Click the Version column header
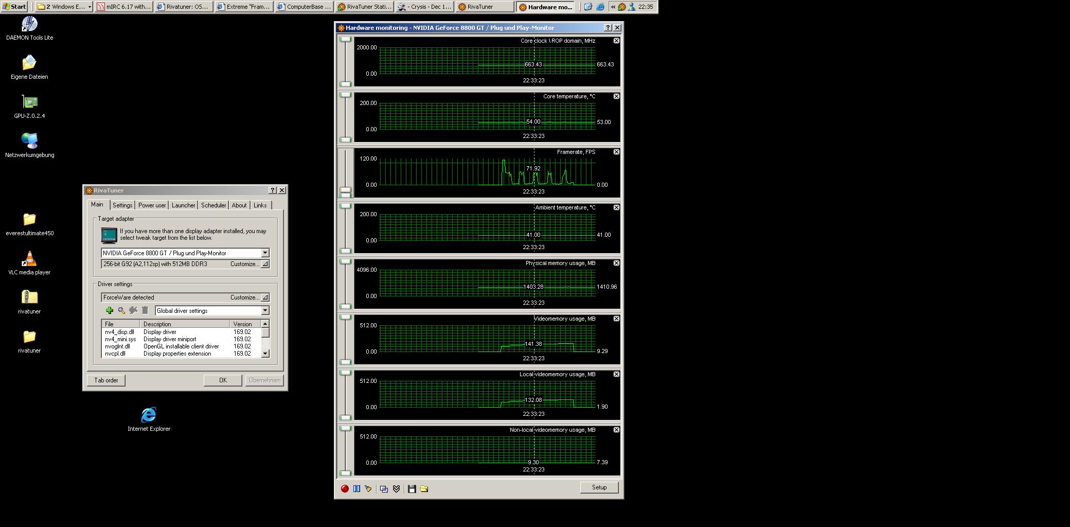This screenshot has width=1070, height=527. 245,324
